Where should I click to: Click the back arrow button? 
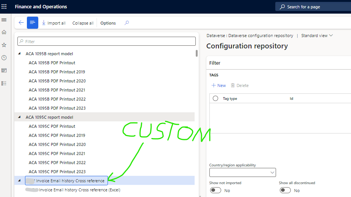point(21,23)
